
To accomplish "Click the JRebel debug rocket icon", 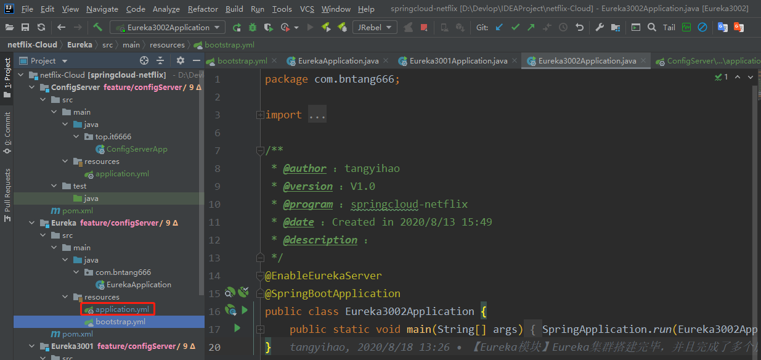I will [342, 27].
